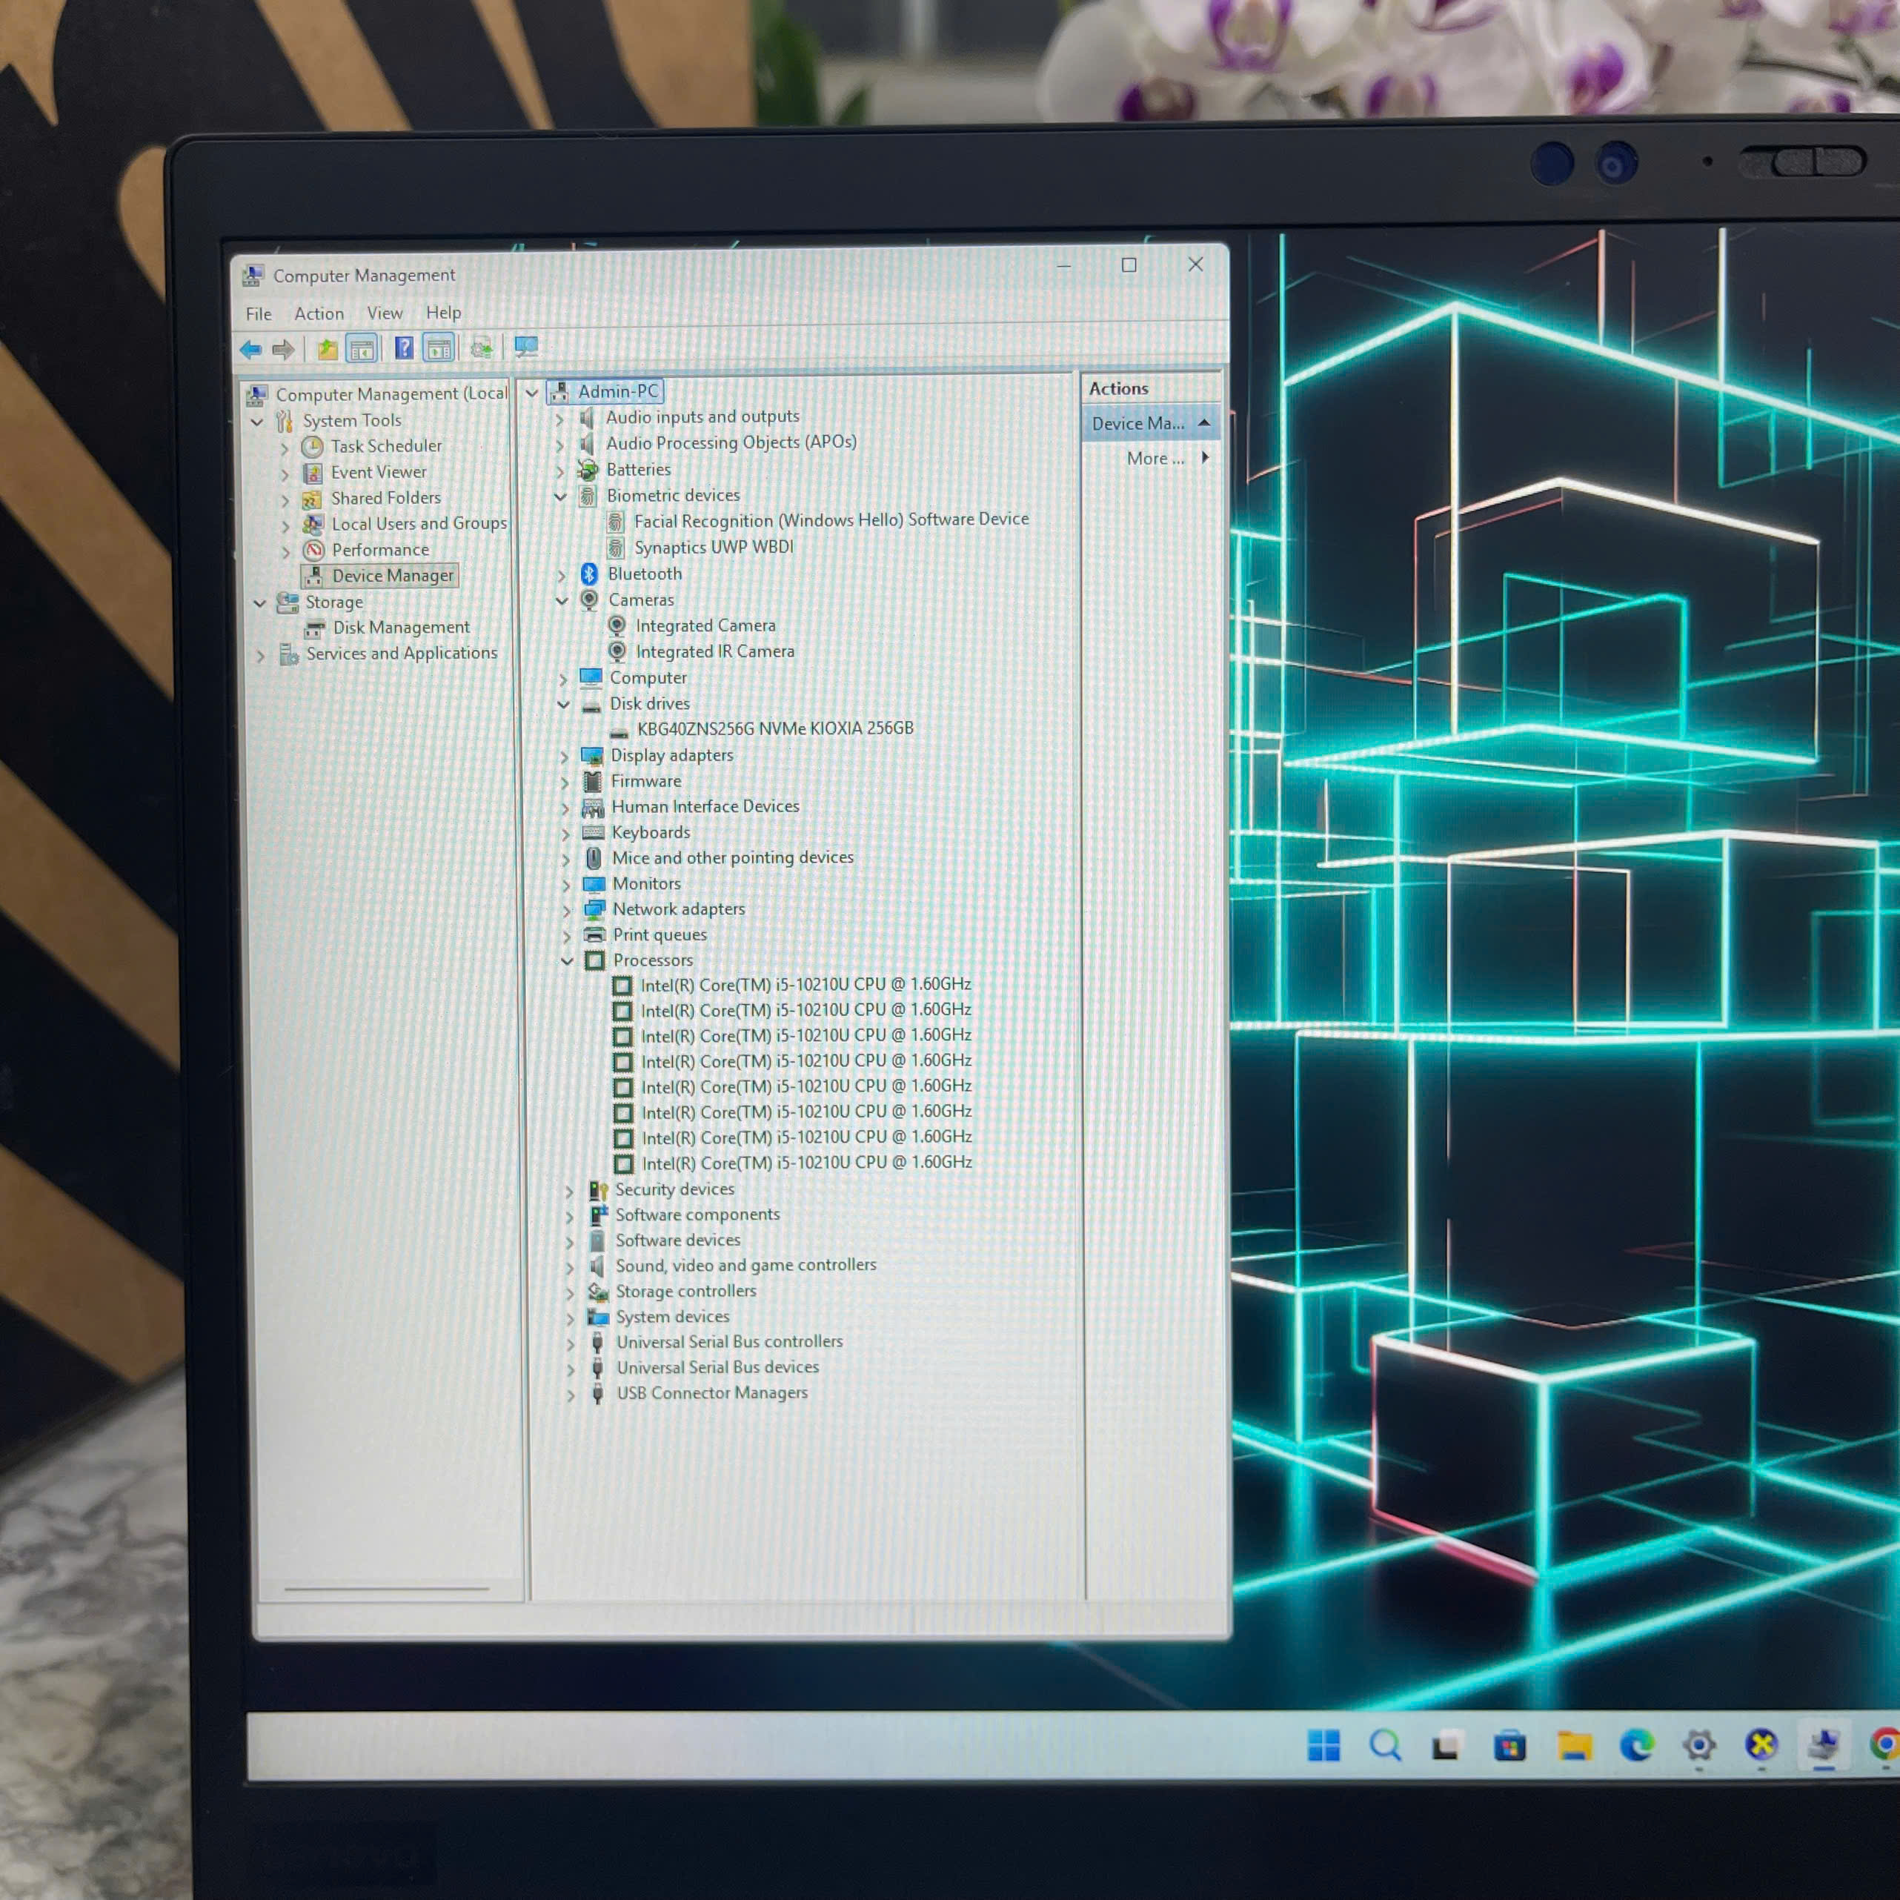
Task: Select Shared Folders in the left tree
Action: [x=385, y=498]
